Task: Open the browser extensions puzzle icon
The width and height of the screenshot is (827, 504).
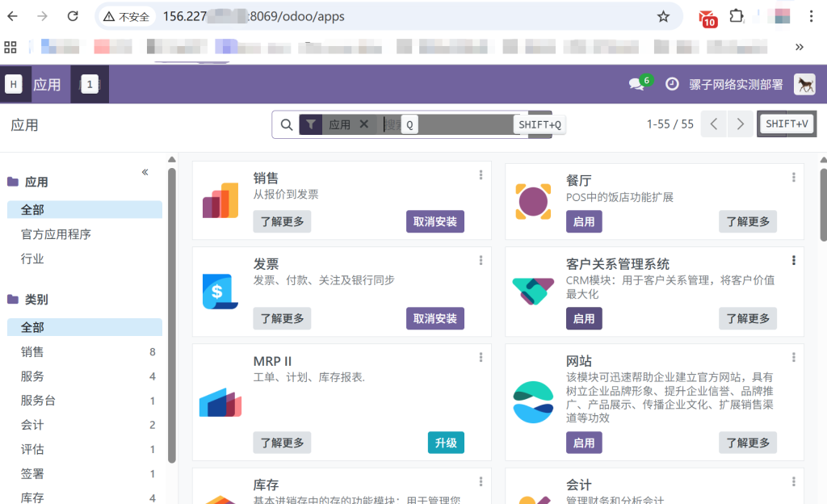Action: [736, 16]
